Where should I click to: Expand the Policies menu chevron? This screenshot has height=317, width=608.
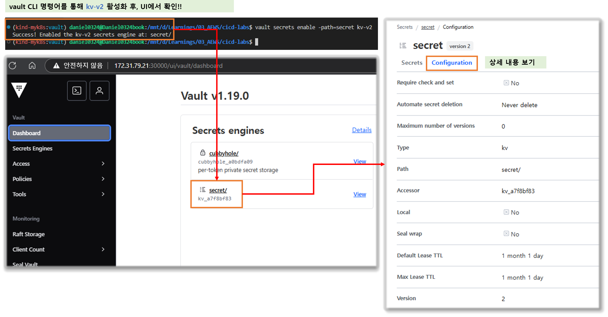click(103, 179)
